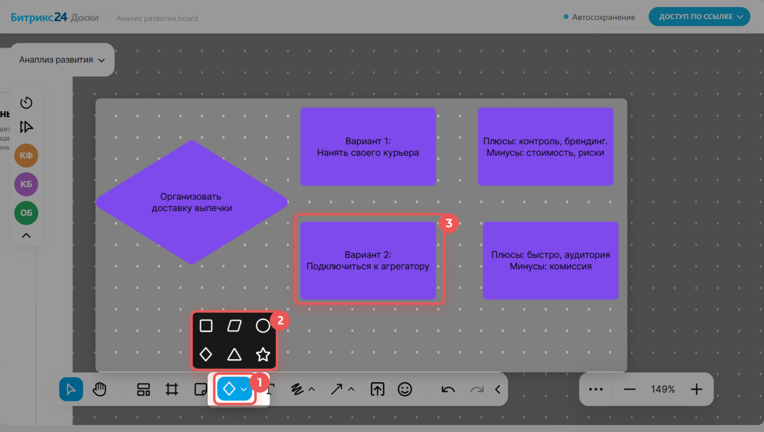
Task: Choose the pen drawing tool
Action: 297,389
